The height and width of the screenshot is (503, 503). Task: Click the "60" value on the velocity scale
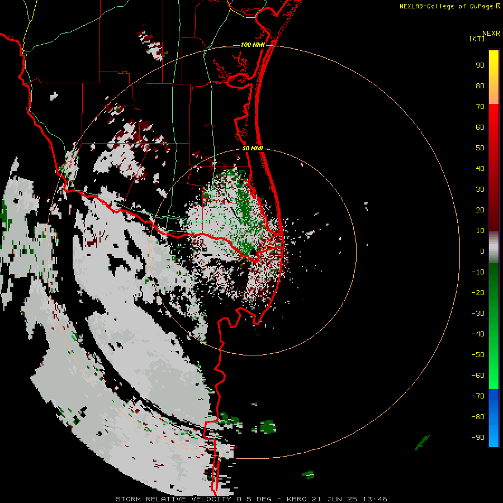tap(480, 127)
